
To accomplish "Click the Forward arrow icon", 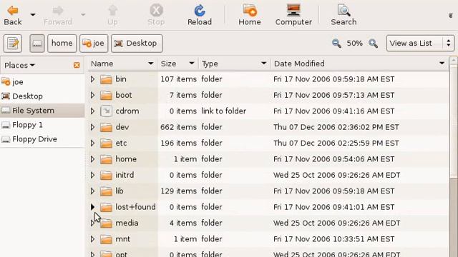I will tap(58, 11).
